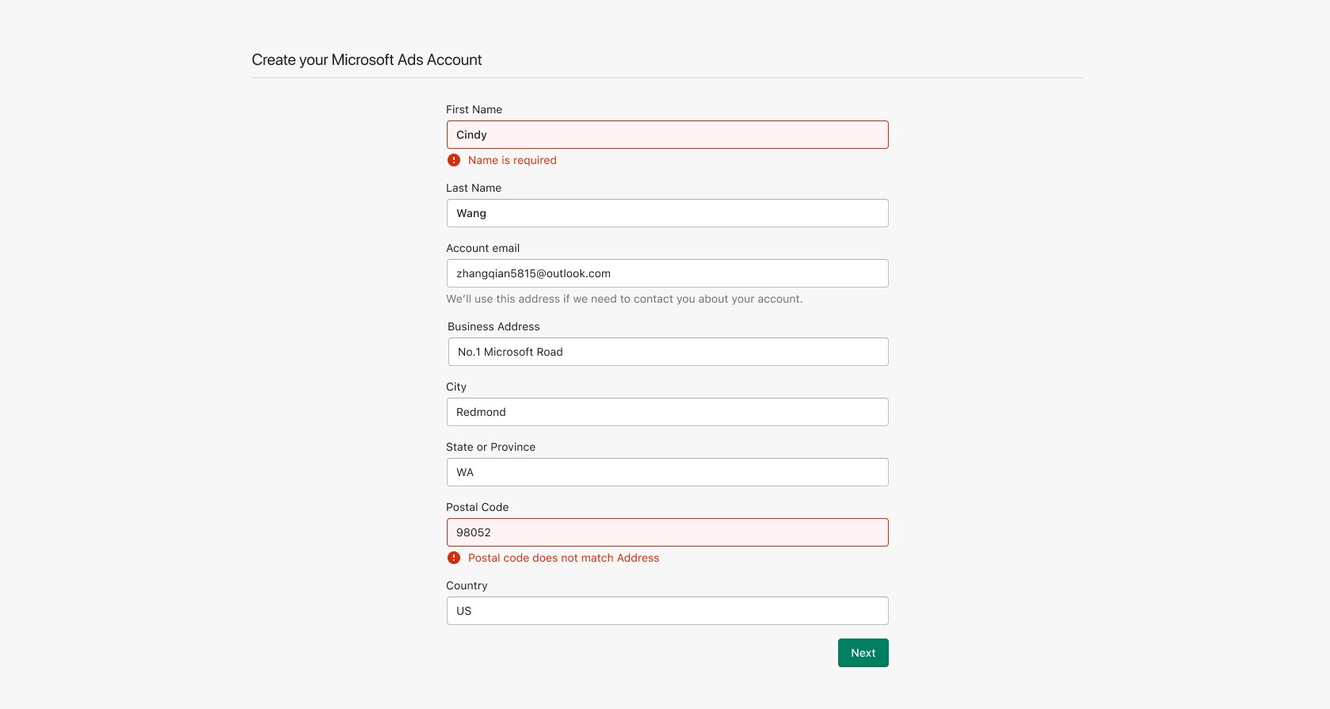Click the Country field showing US
The height and width of the screenshot is (709, 1330).
[667, 611]
